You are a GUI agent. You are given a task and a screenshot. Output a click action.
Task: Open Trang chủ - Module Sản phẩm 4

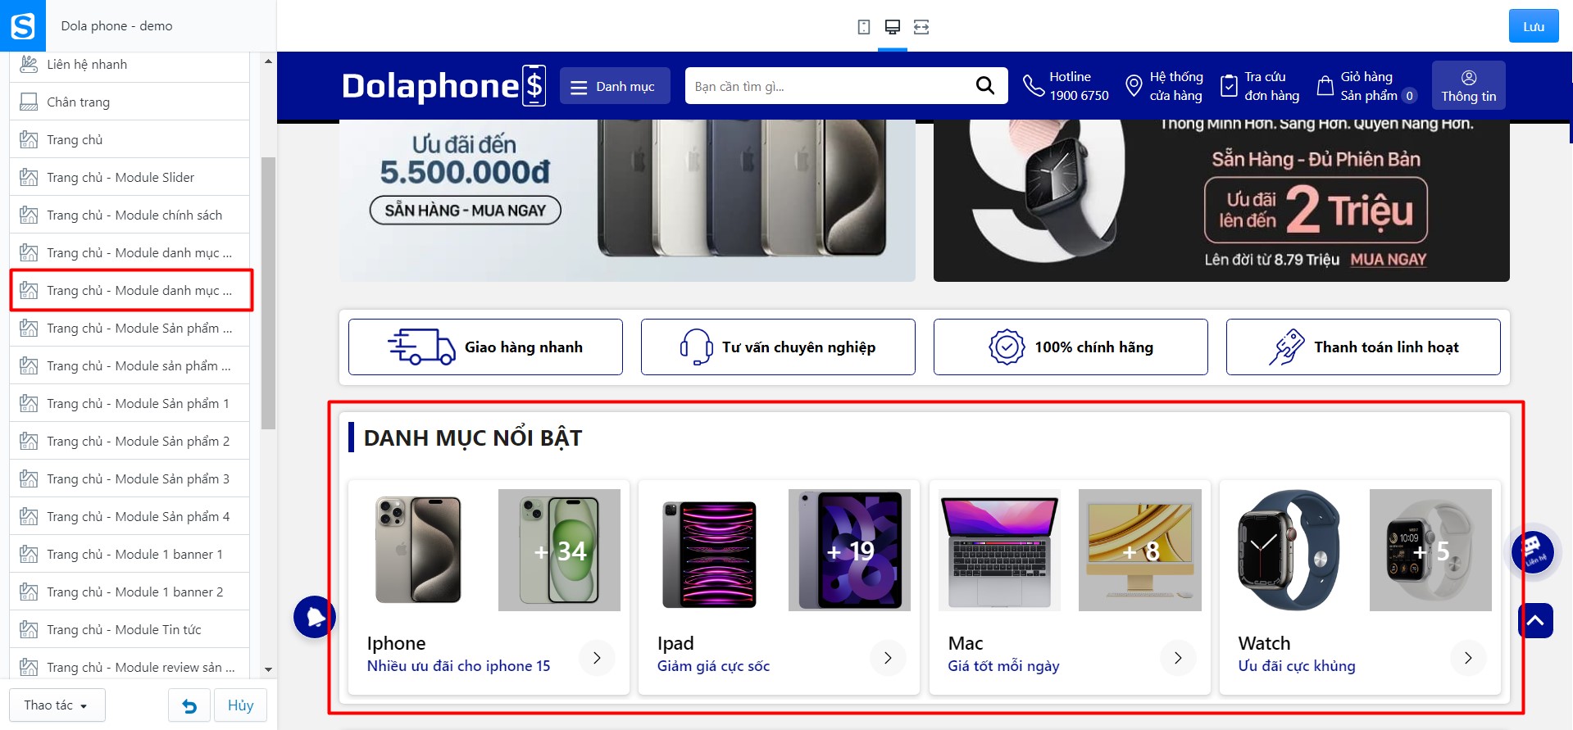coord(130,516)
